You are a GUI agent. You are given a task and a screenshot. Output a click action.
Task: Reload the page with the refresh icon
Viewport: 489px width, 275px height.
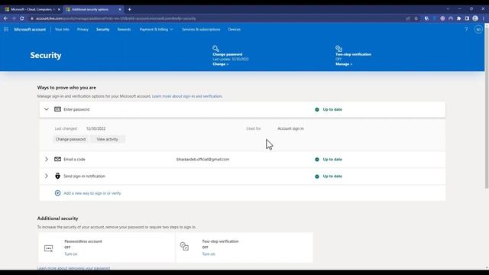pyautogui.click(x=22, y=18)
